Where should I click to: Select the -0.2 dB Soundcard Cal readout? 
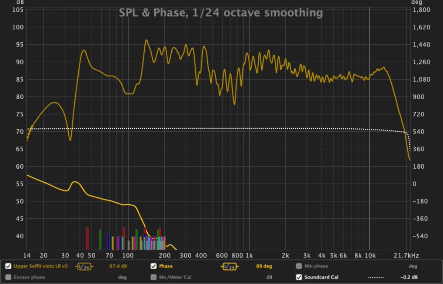[409, 277]
